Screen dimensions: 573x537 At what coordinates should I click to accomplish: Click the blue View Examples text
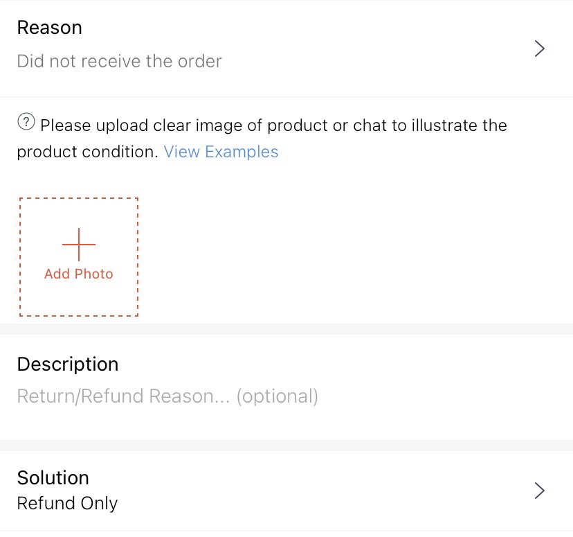(x=220, y=151)
